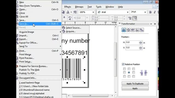This screenshot has height=98, width=175.
Task: Select the top-right anchor point checkbox
Action: pos(133,69)
